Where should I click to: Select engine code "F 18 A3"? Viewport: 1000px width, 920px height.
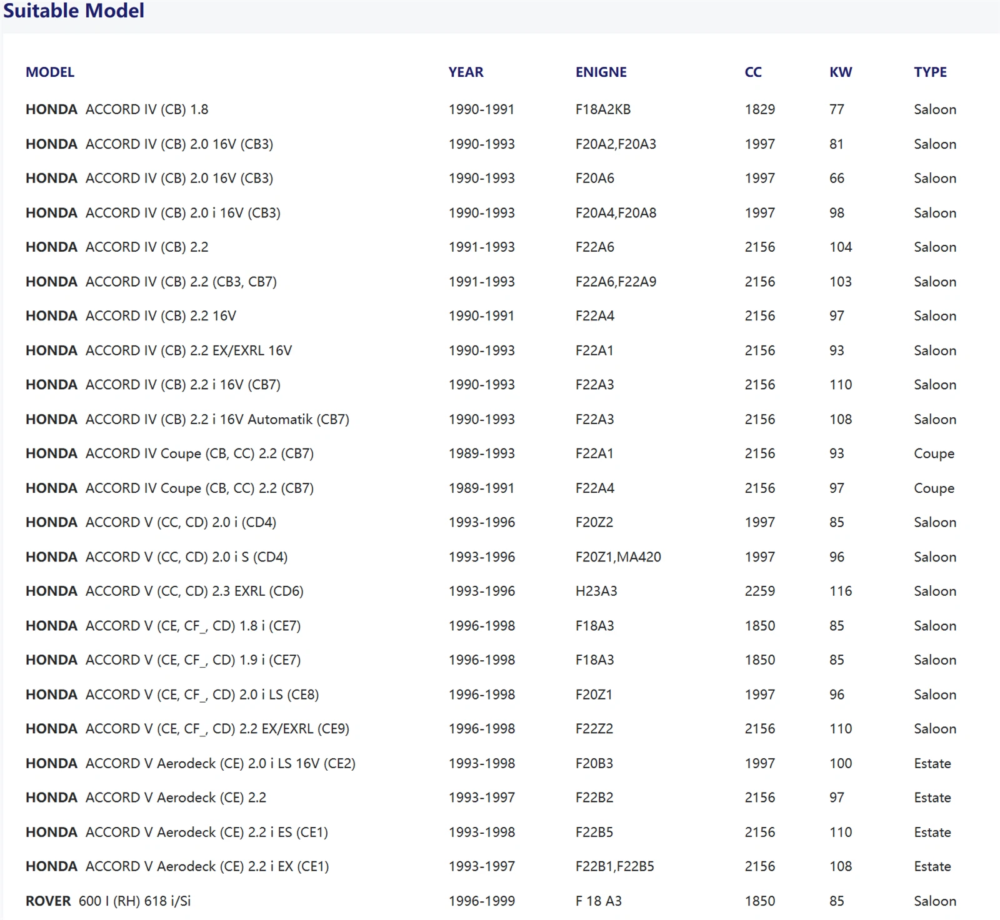(599, 901)
